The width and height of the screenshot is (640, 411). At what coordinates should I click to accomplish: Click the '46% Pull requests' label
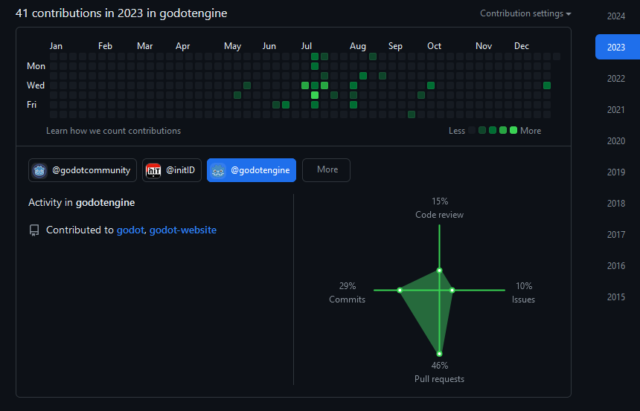(440, 372)
